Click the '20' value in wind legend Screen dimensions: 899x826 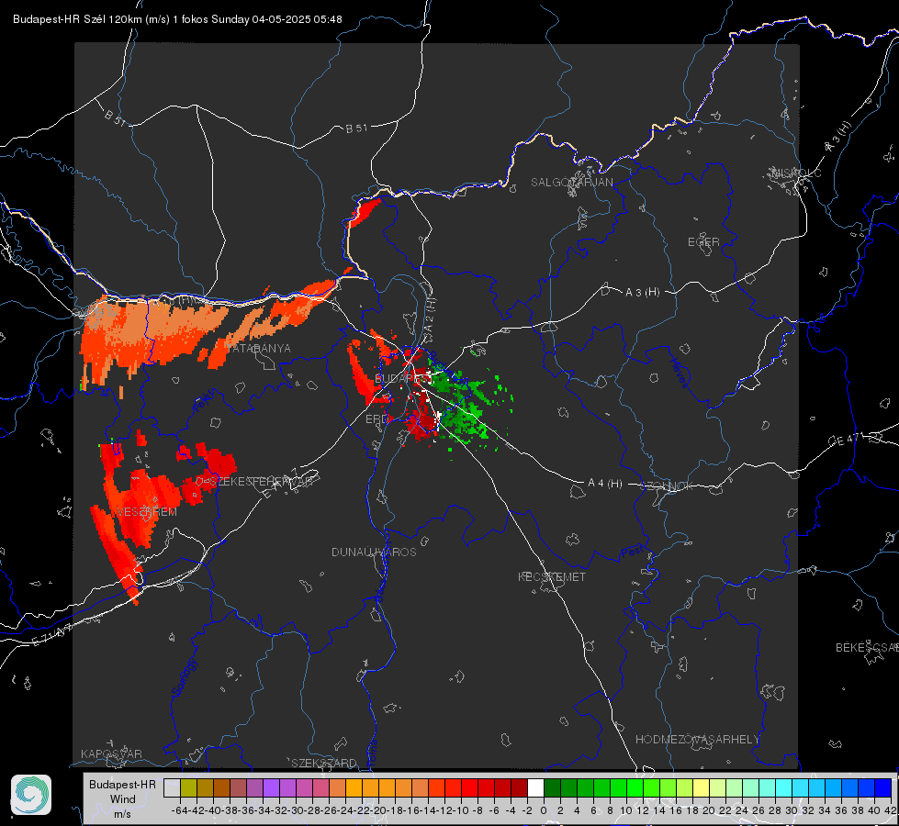point(709,810)
